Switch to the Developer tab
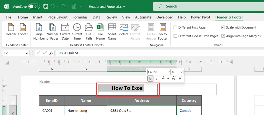Screen dimensions: 264x115 coord(165,17)
